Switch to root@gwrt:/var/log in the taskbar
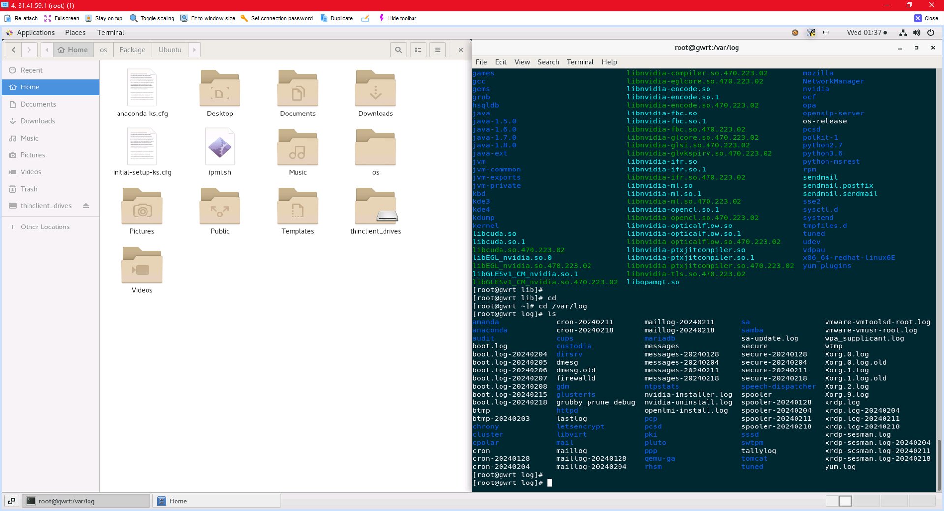The width and height of the screenshot is (944, 511). pos(86,501)
